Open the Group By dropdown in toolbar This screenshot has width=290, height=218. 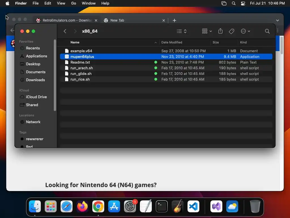coord(207,31)
